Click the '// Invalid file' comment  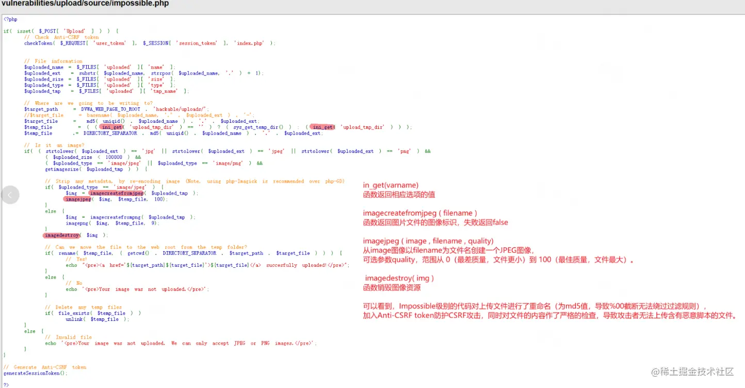(68, 337)
